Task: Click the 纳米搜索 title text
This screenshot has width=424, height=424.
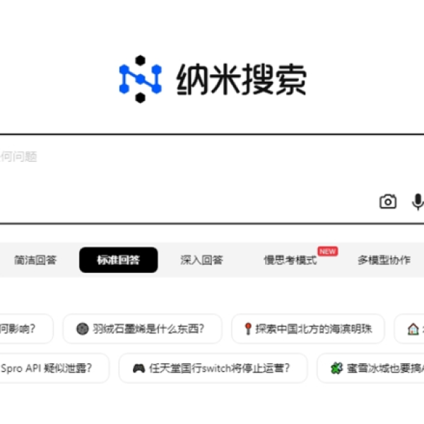Action: pos(241,79)
